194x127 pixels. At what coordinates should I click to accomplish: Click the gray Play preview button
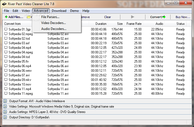pyautogui.click(x=133, y=17)
